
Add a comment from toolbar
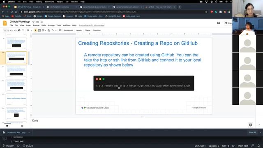click(x=60, y=30)
